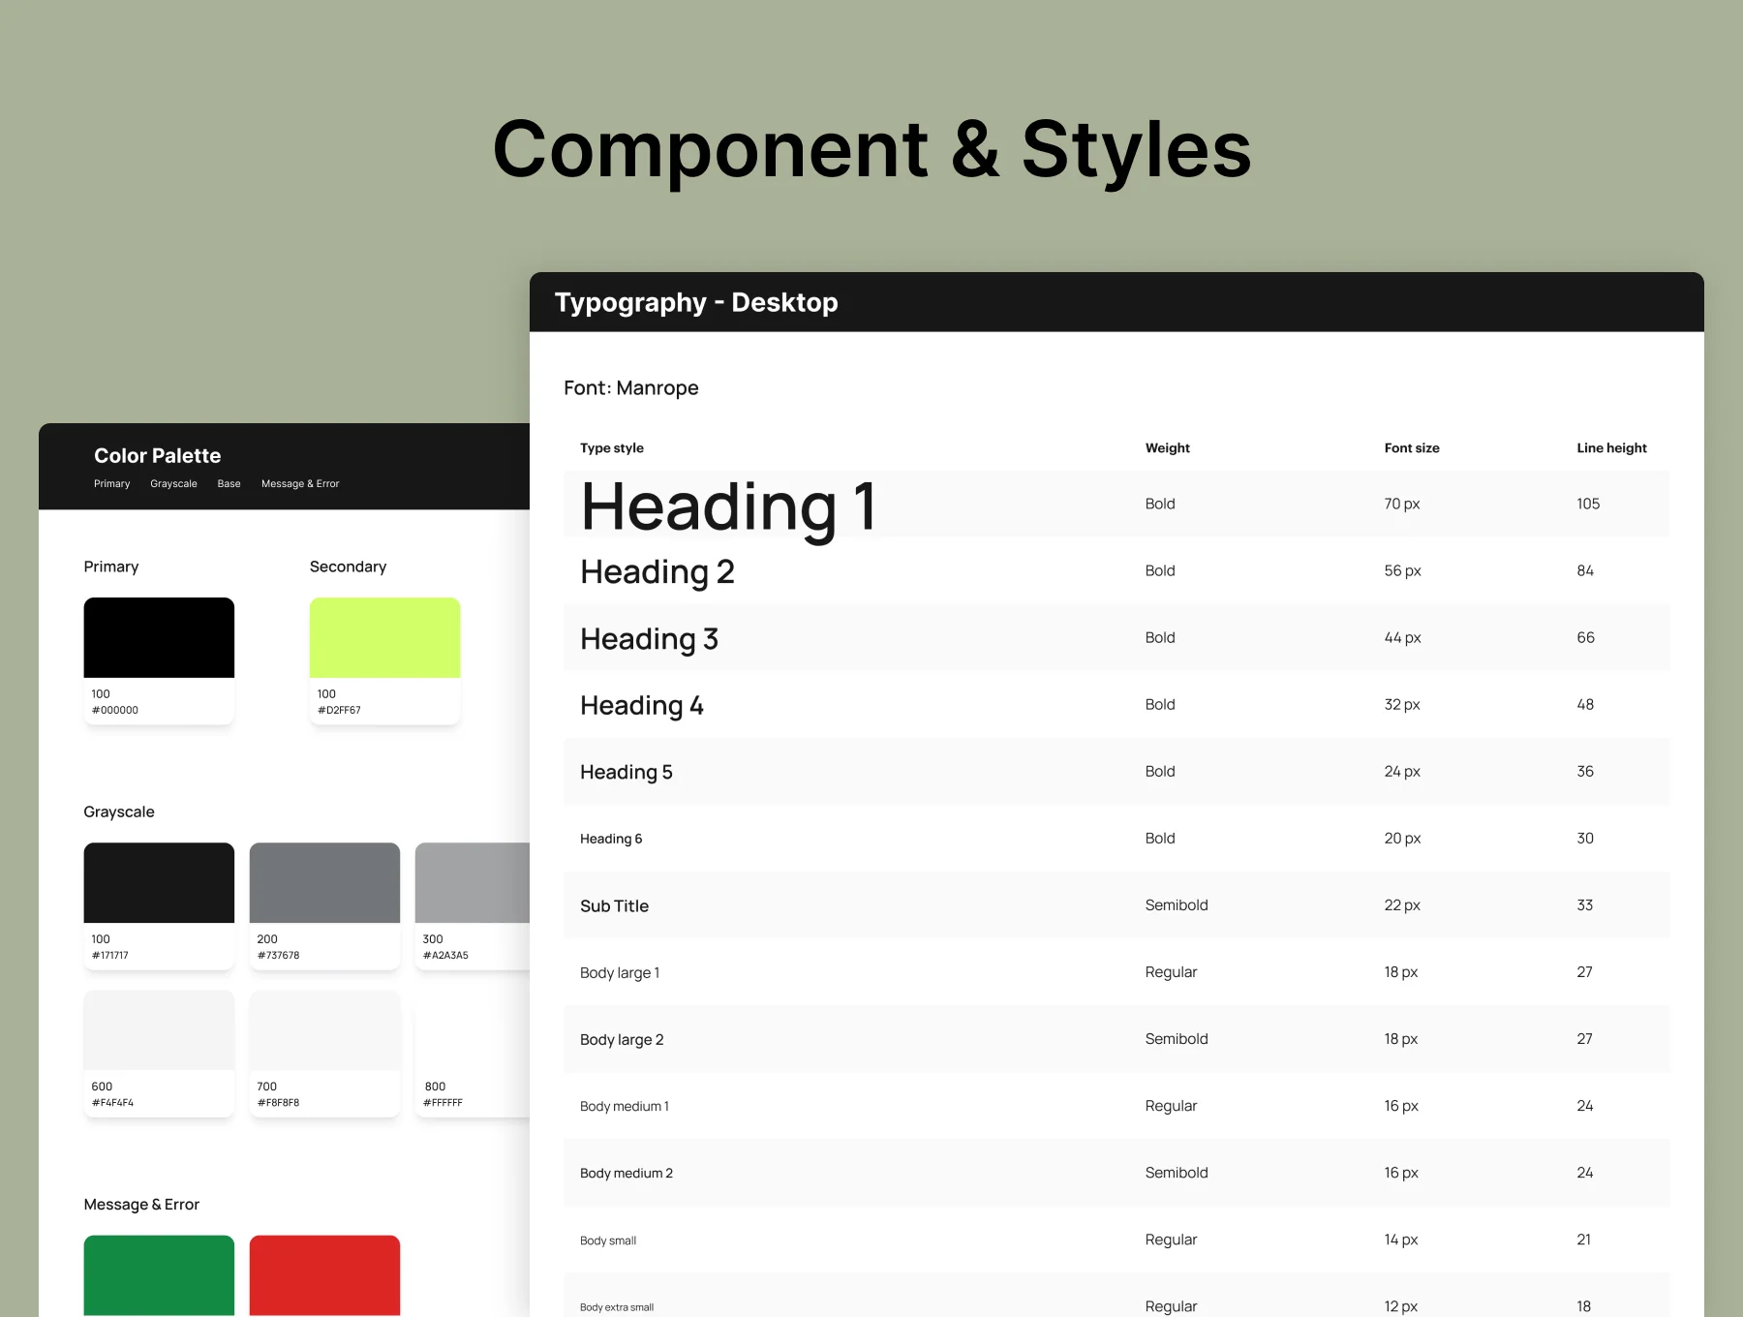Click the Primary section label
This screenshot has width=1743, height=1317.
pyautogui.click(x=111, y=567)
